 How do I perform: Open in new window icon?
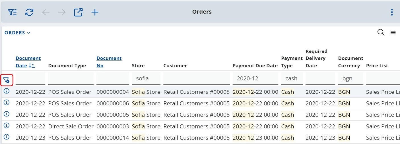tap(78, 12)
